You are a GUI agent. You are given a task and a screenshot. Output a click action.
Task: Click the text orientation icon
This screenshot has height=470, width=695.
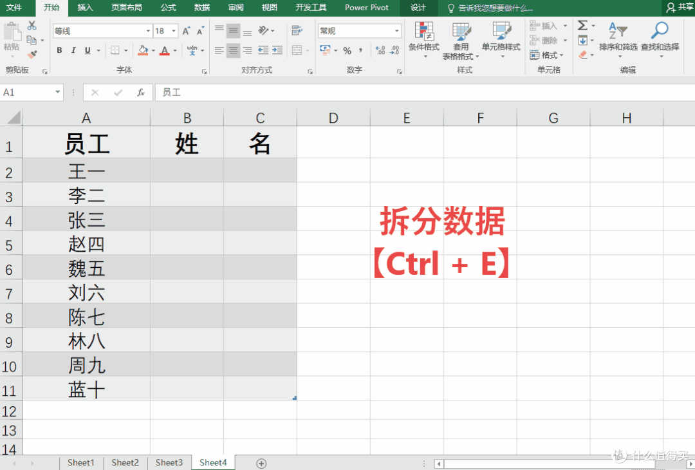tap(264, 31)
